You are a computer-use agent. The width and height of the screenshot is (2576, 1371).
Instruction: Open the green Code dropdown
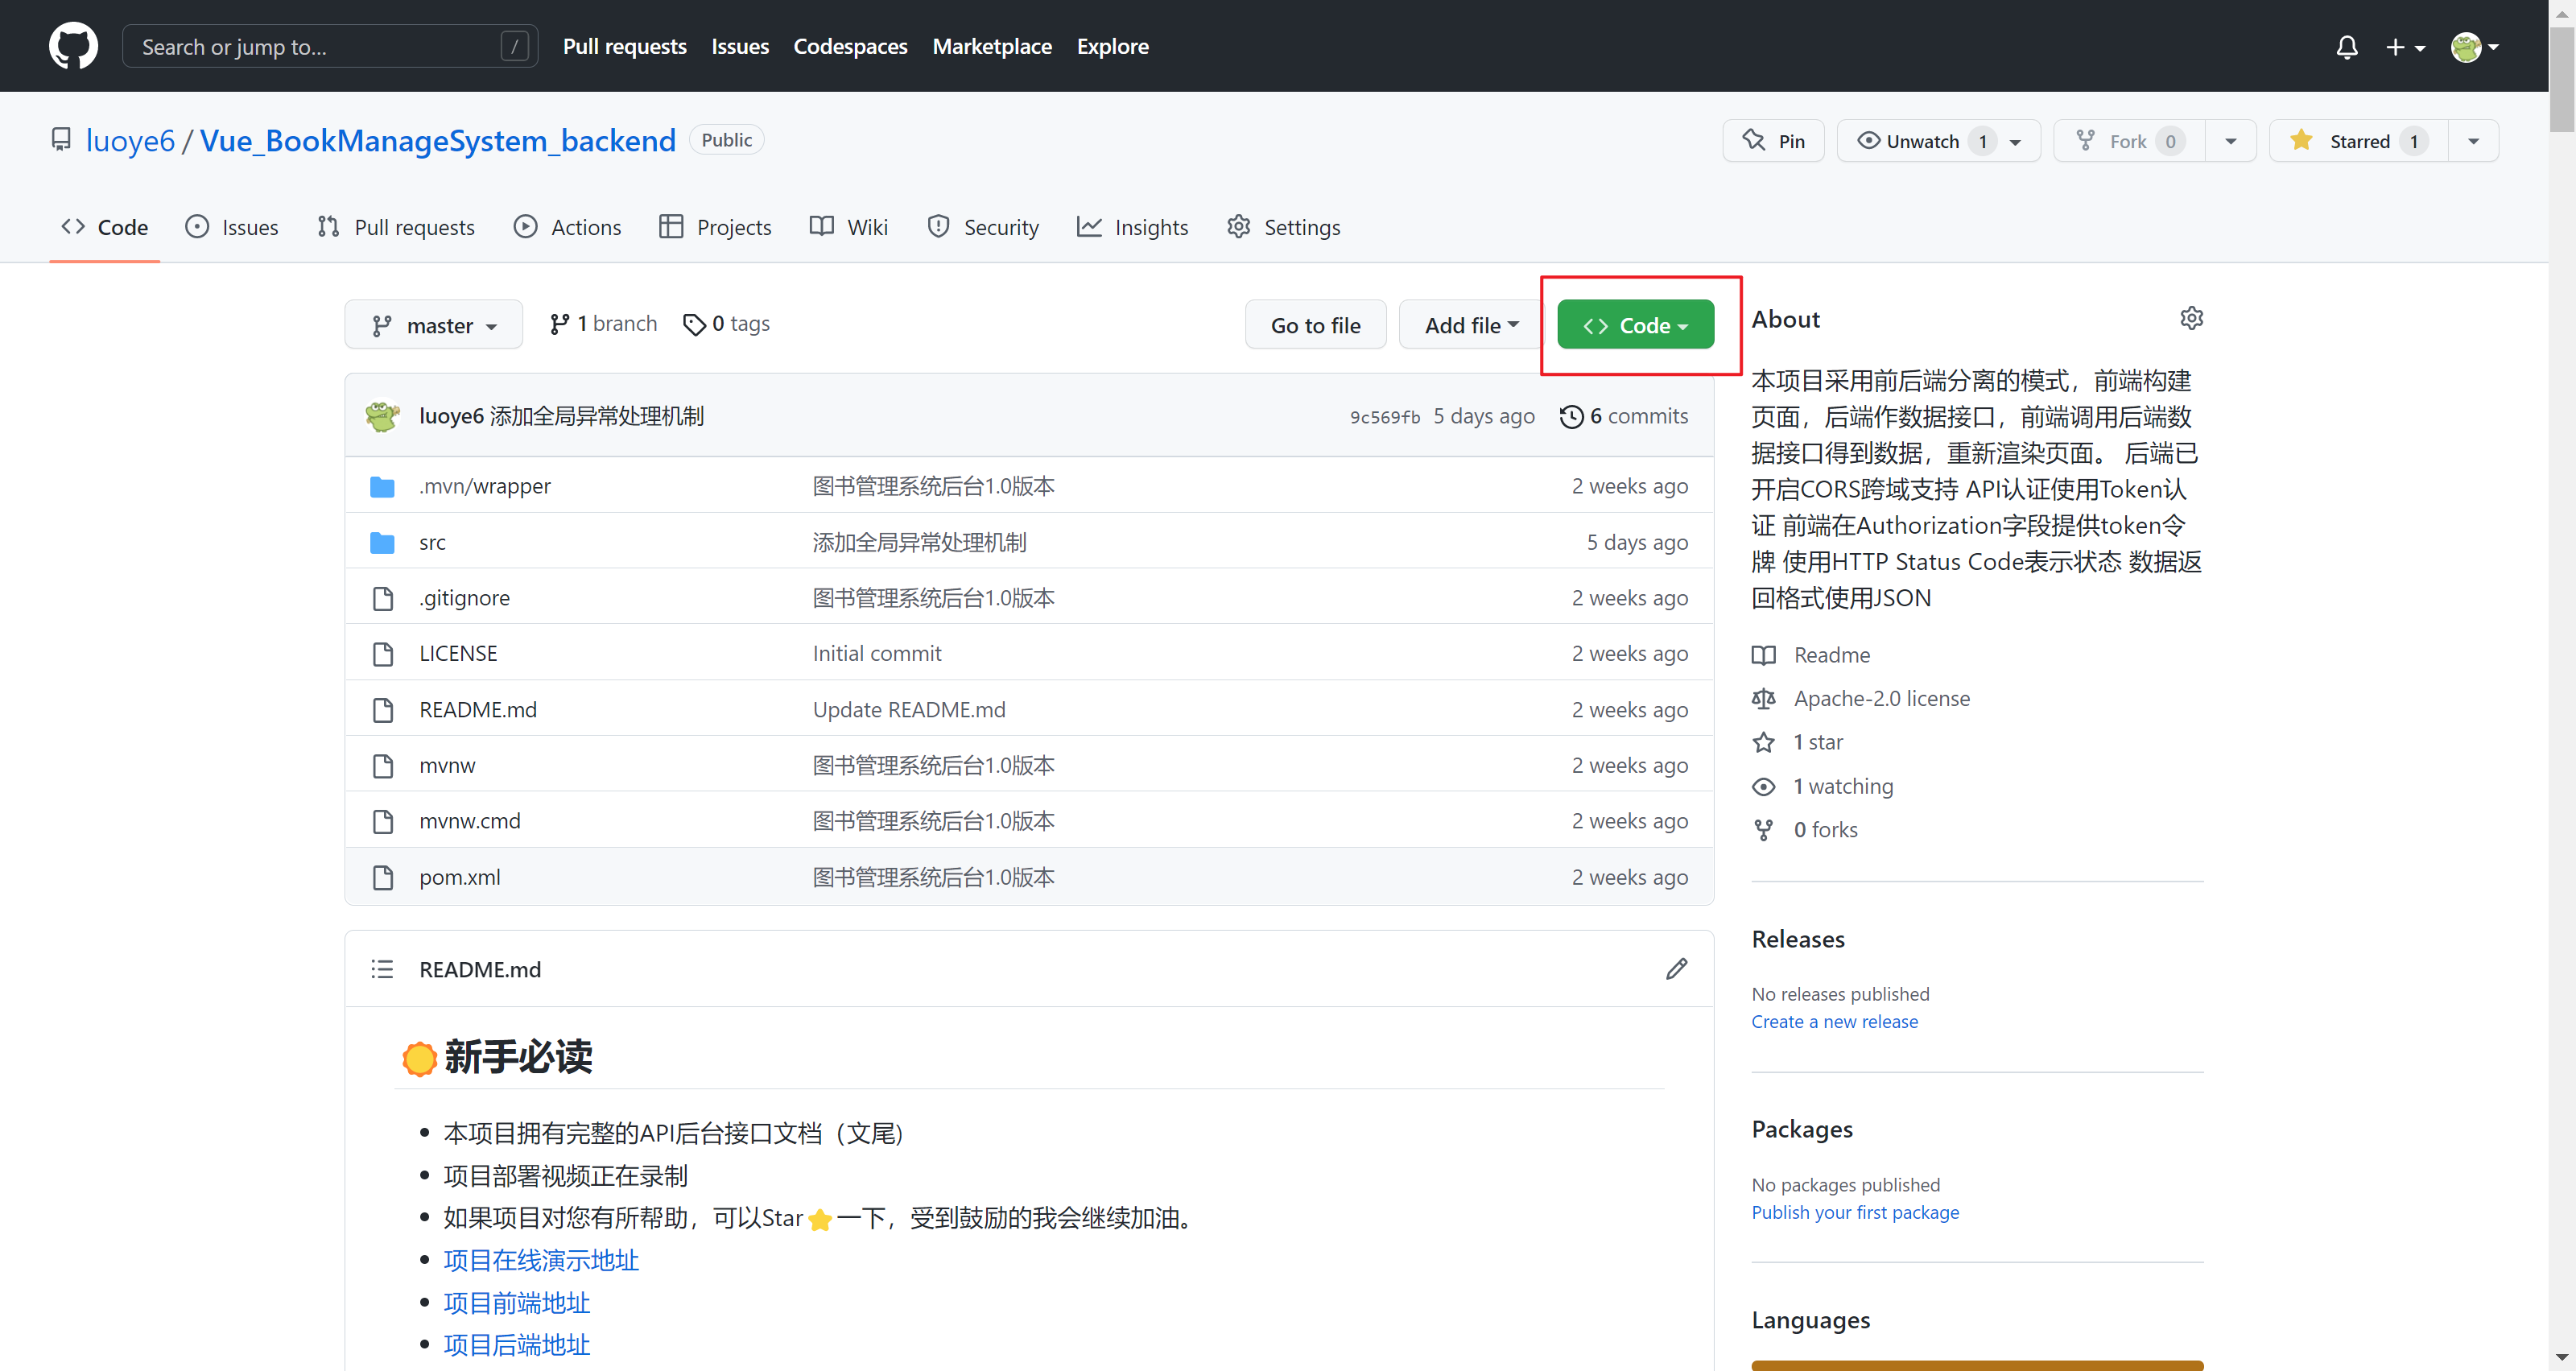(x=1635, y=325)
